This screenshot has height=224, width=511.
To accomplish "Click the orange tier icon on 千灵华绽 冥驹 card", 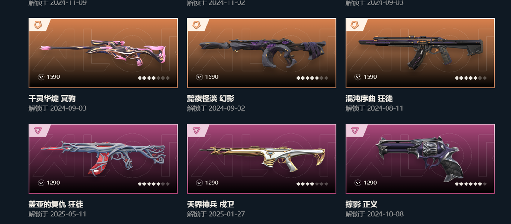I will pyautogui.click(x=38, y=25).
